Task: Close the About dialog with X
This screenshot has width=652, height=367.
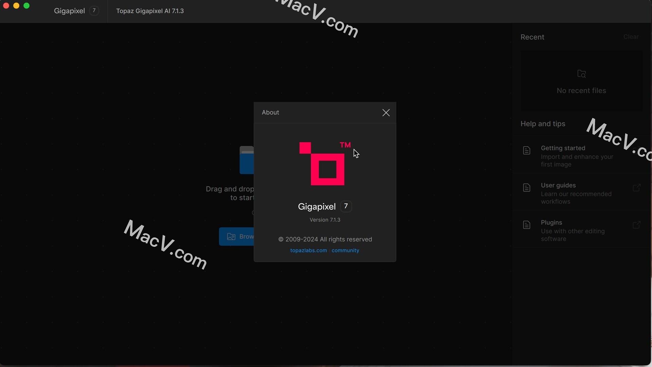Action: [386, 113]
